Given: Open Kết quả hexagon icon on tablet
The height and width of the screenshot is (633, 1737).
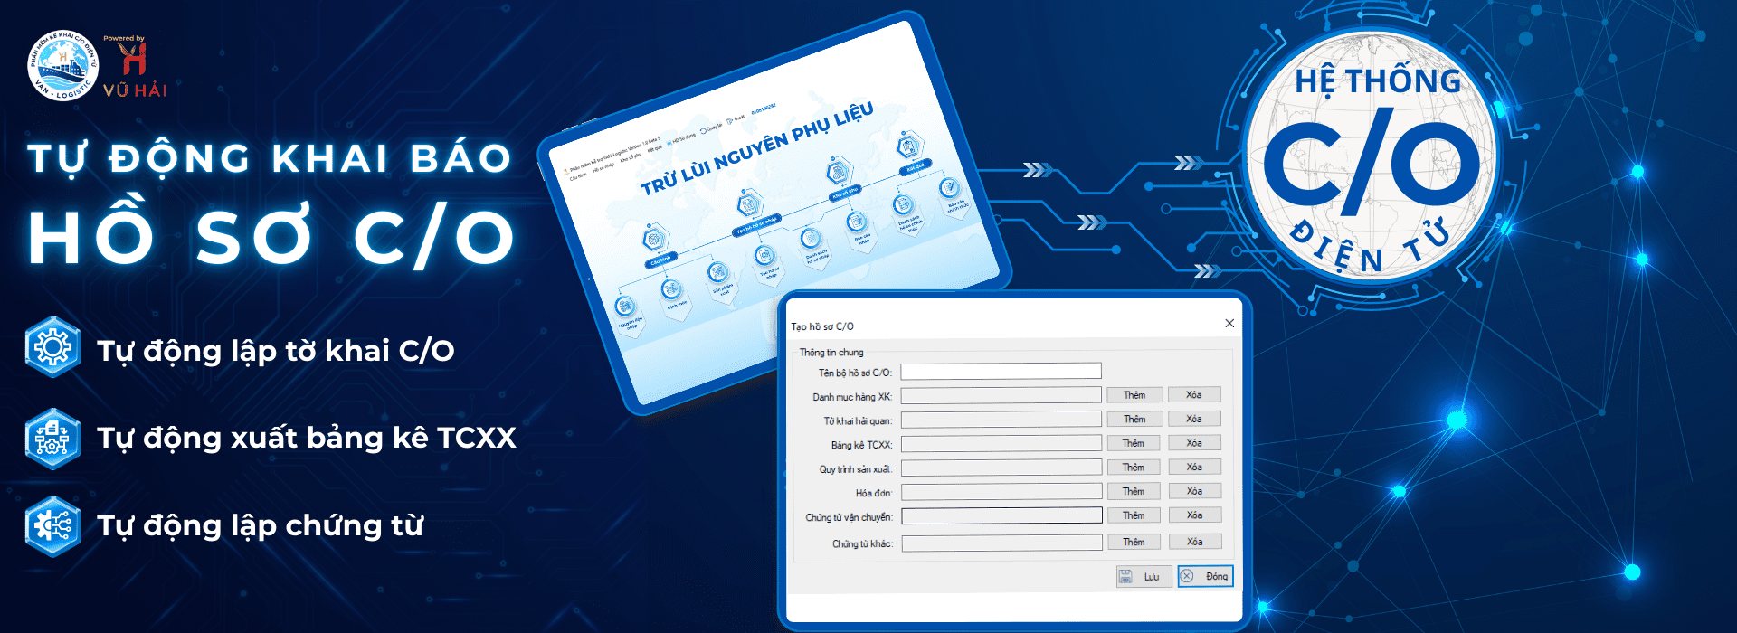Looking at the screenshot, I should click(909, 146).
